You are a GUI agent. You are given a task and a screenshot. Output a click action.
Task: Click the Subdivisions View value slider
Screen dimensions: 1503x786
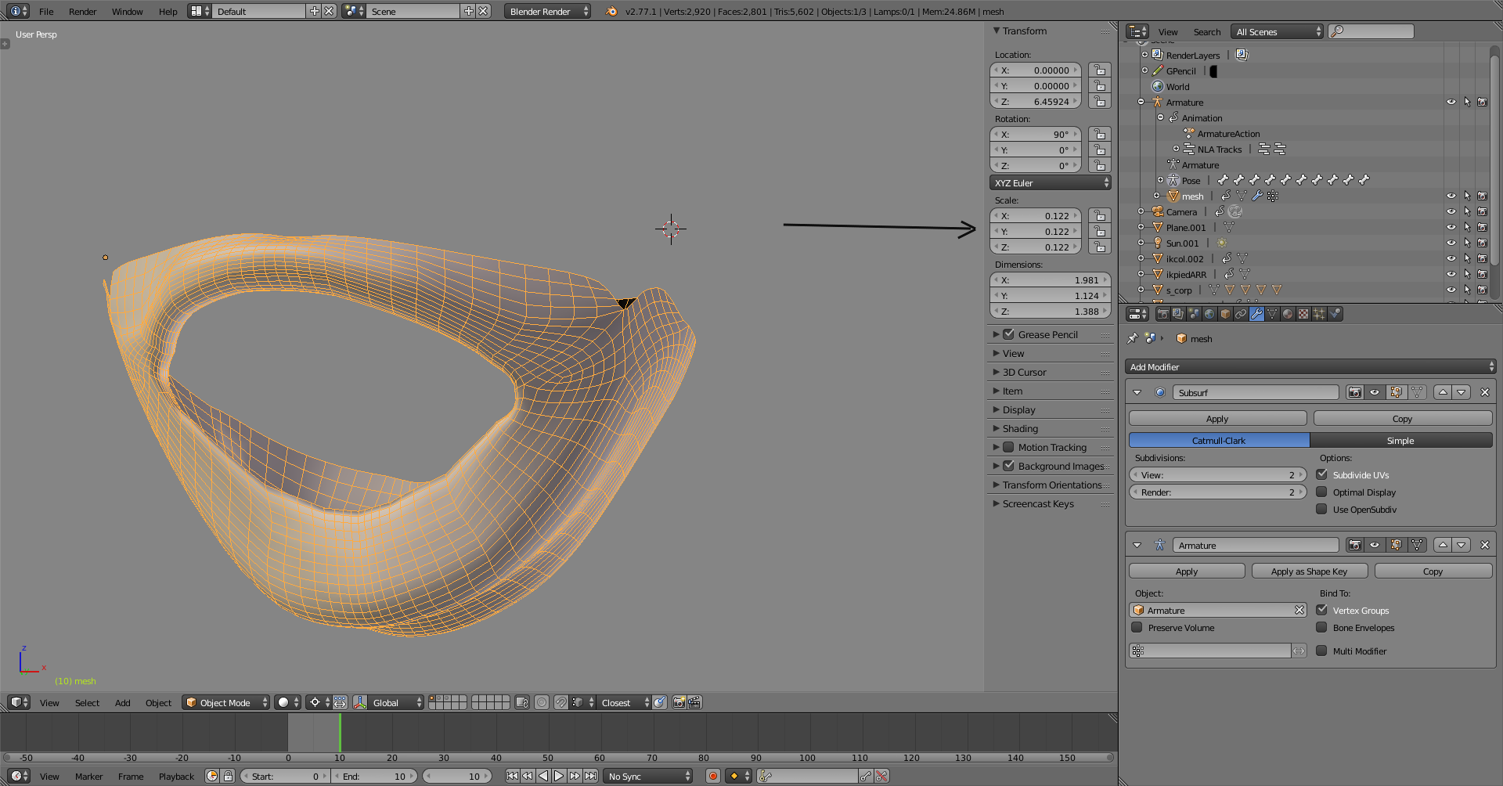coord(1217,475)
